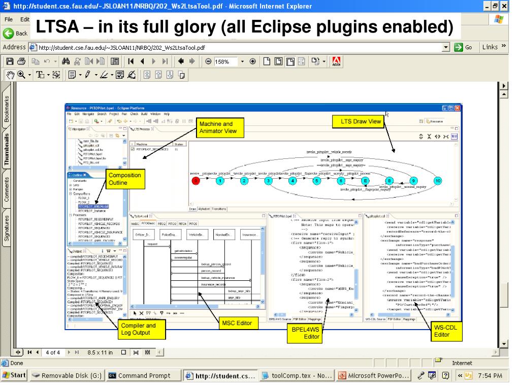The image size is (520, 390).
Task: Expand the Highlighter tool dropdown
Action: pos(112,75)
